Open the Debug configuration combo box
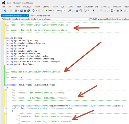129x124 pixels. pyautogui.click(x=60, y=11)
